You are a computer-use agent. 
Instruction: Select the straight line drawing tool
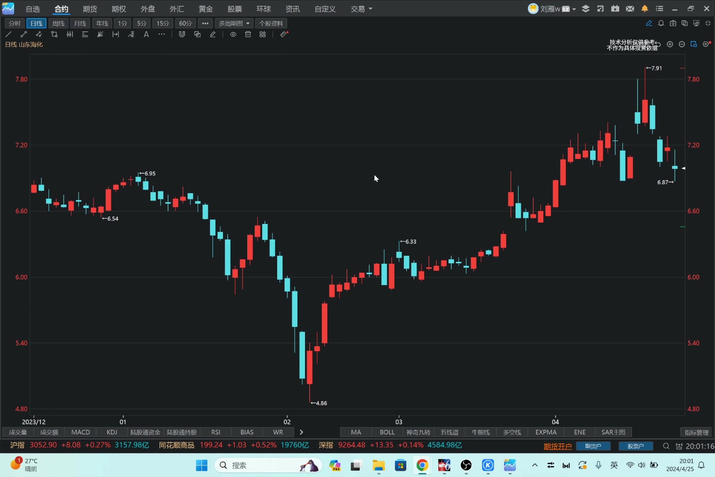pyautogui.click(x=8, y=34)
